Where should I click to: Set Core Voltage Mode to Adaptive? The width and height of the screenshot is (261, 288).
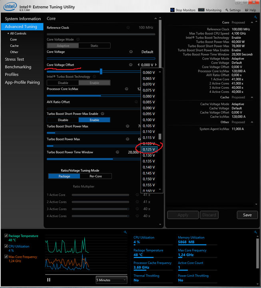click(x=63, y=46)
